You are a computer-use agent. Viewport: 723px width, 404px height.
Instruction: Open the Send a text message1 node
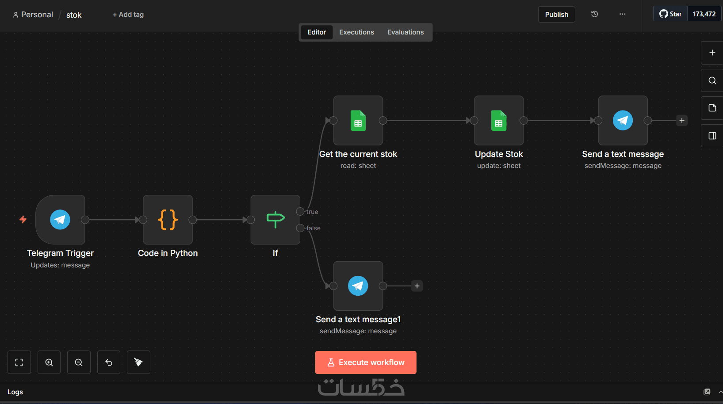[x=358, y=286]
